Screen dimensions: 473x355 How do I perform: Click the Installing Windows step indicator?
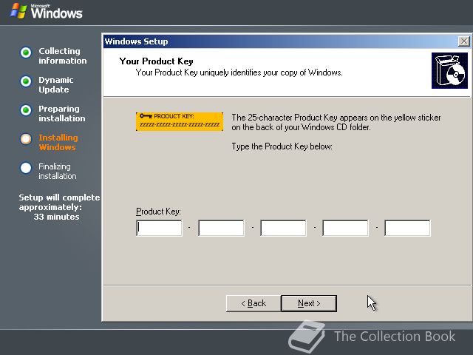click(26, 139)
